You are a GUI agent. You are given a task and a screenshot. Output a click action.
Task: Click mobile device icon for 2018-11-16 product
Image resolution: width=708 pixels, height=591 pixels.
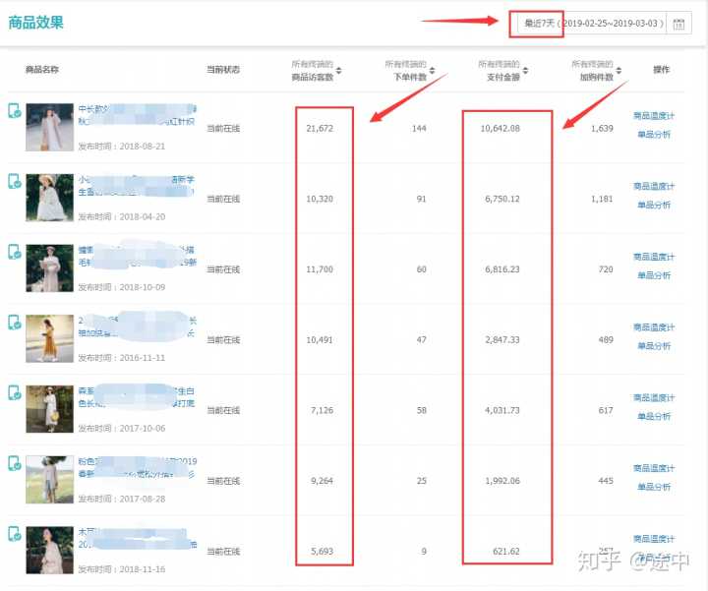click(x=15, y=534)
